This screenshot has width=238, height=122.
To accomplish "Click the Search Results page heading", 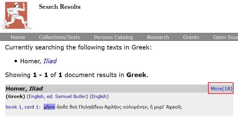I will click(60, 7).
